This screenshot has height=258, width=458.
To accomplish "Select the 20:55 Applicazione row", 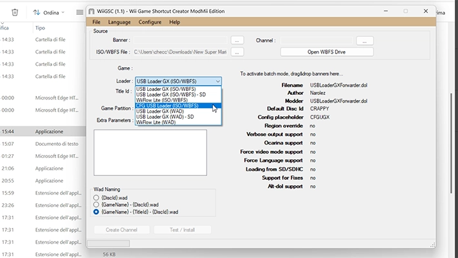I will (x=43, y=181).
